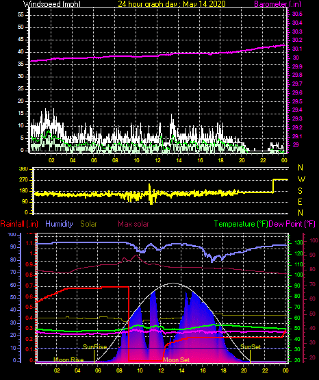Click the Humidity legend label
Screen dimensions: 319x380
[59, 224]
